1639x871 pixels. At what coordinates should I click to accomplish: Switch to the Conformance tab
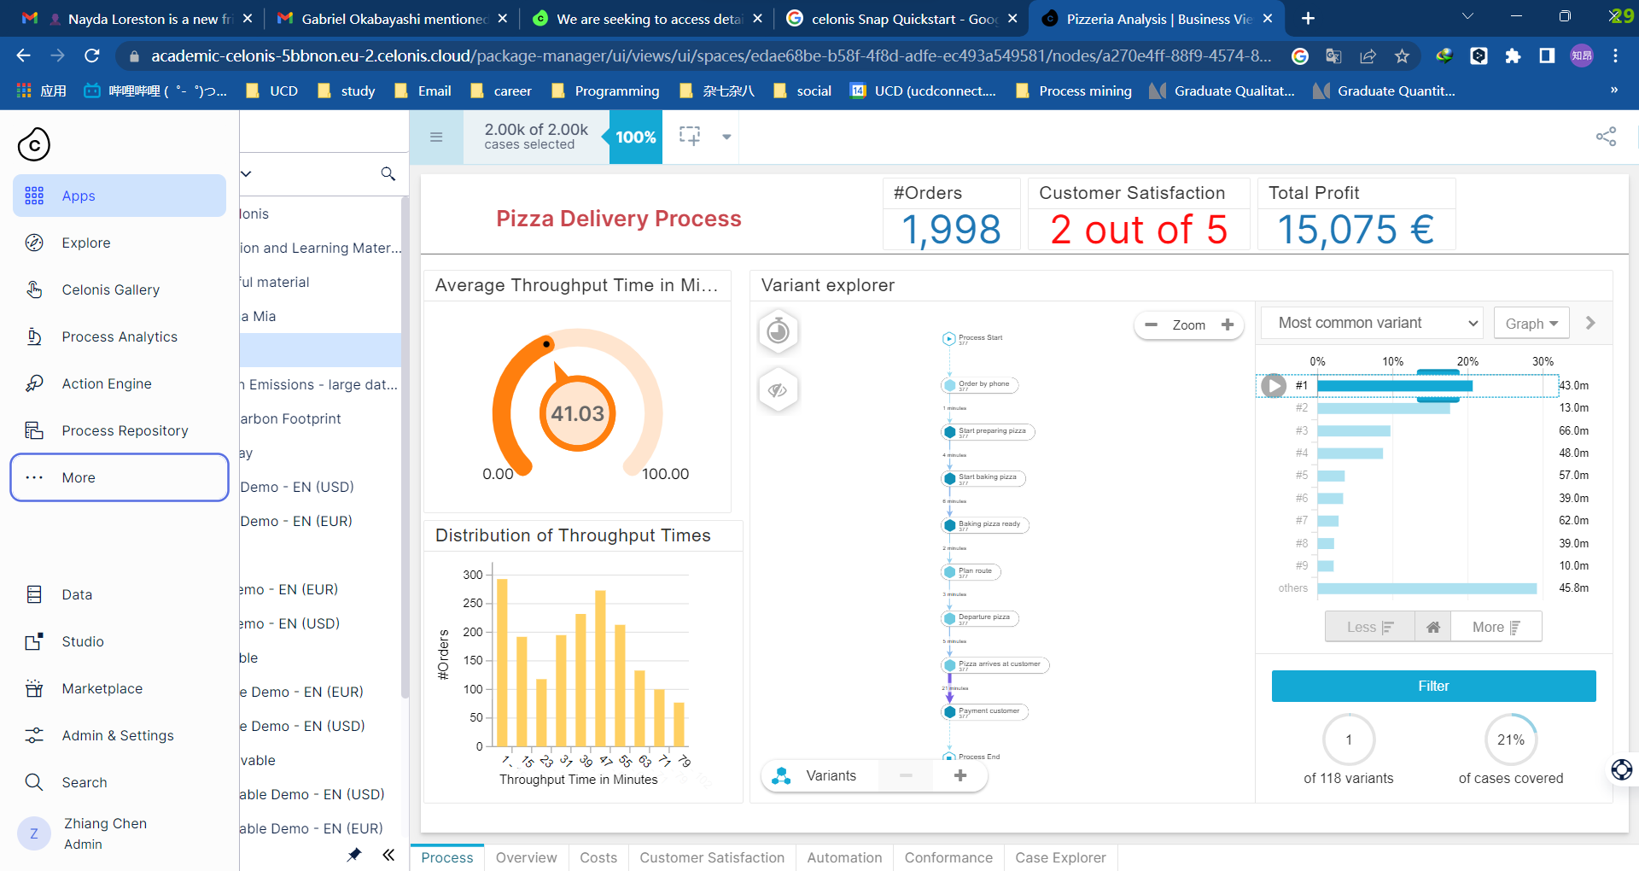948,857
